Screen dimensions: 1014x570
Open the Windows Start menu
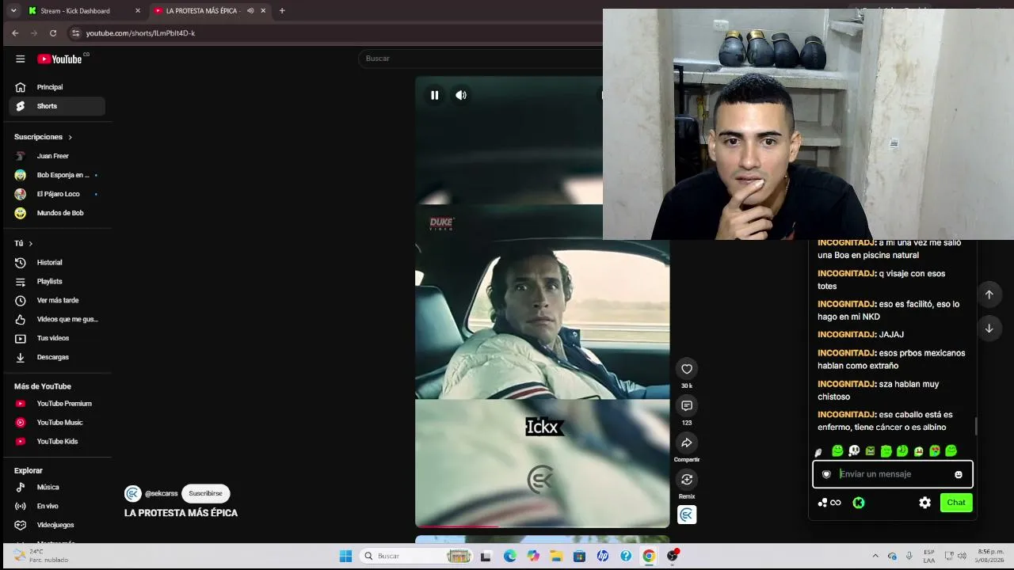345,556
